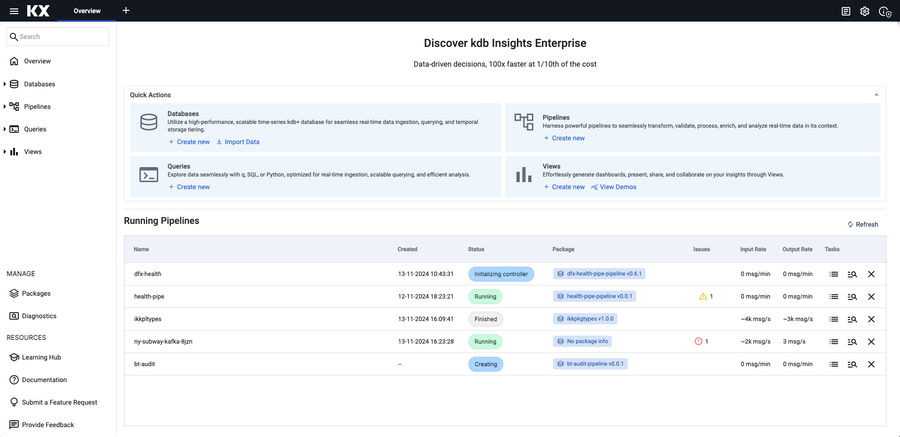
Task: Open dfx-health-pipe-pipeline v0.6.1 package
Action: coord(599,274)
